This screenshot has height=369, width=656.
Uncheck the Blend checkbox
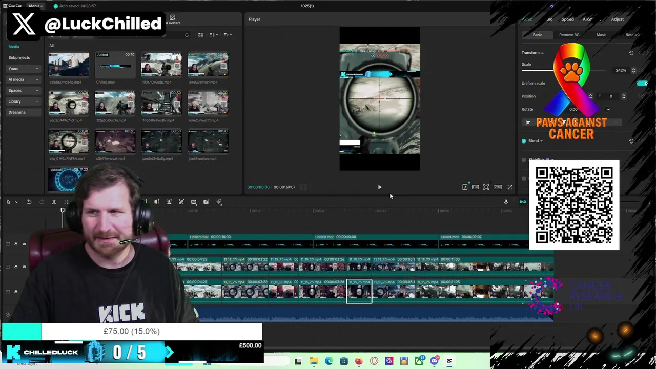[x=524, y=141]
